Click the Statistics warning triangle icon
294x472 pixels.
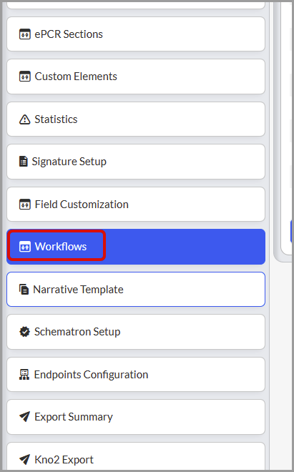click(x=25, y=119)
